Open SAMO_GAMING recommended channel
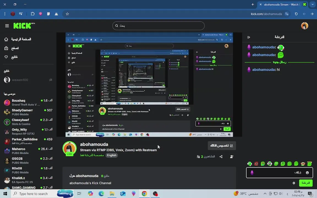 [28, 188]
